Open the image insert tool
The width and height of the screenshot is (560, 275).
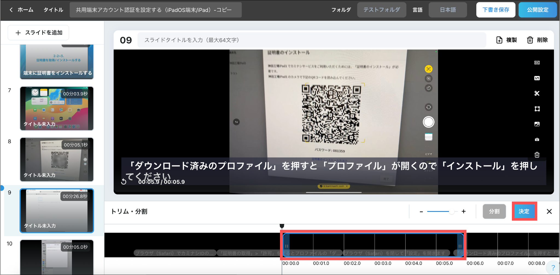click(x=537, y=124)
